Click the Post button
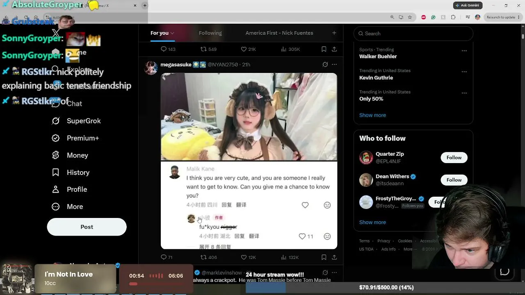The image size is (525, 295). pyautogui.click(x=87, y=227)
